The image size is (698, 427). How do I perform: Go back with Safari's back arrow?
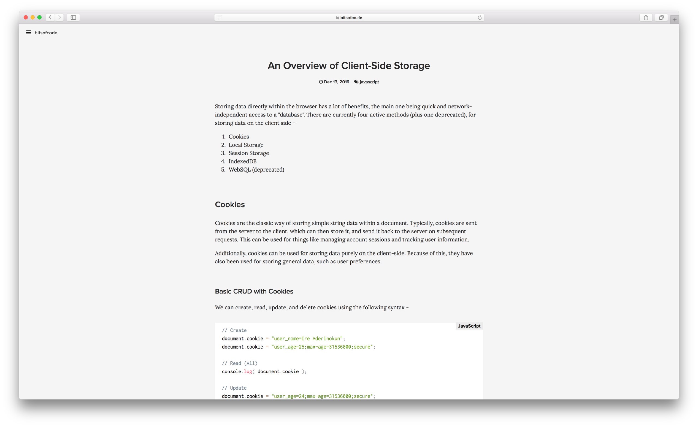[50, 17]
